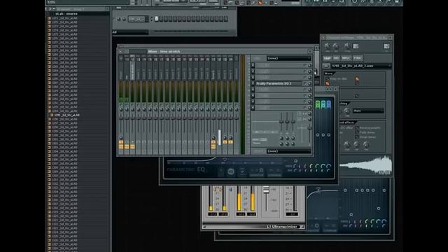Enable Swap stereo checkbox
448x252 pixels.
point(357,137)
